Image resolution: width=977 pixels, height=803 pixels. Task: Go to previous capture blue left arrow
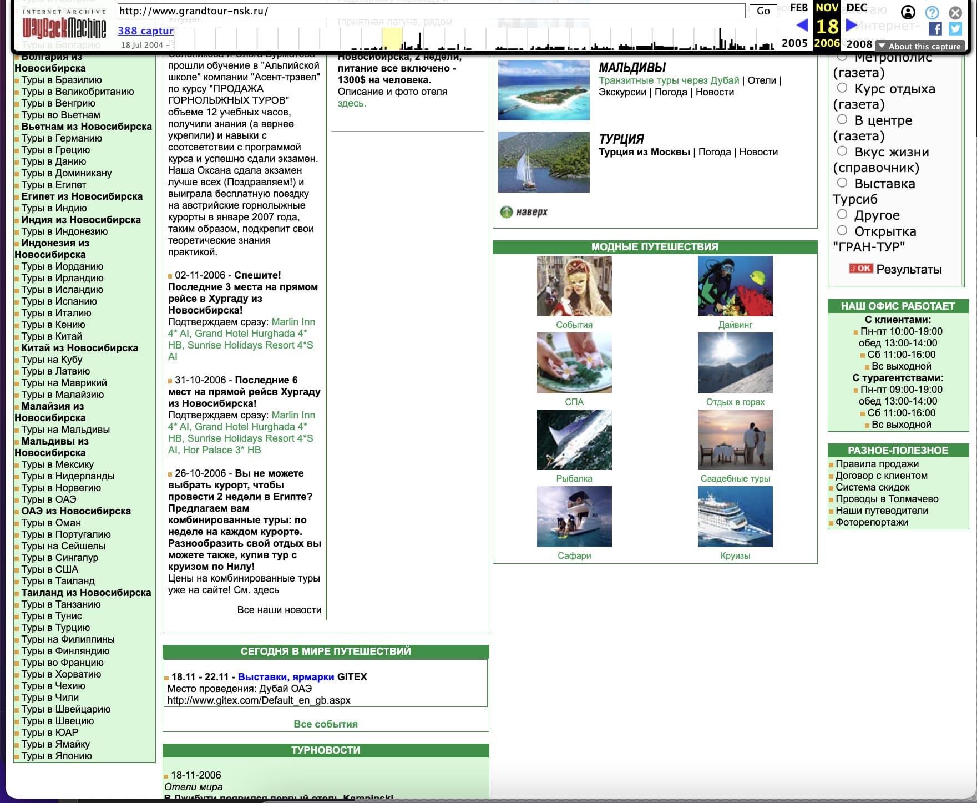802,25
